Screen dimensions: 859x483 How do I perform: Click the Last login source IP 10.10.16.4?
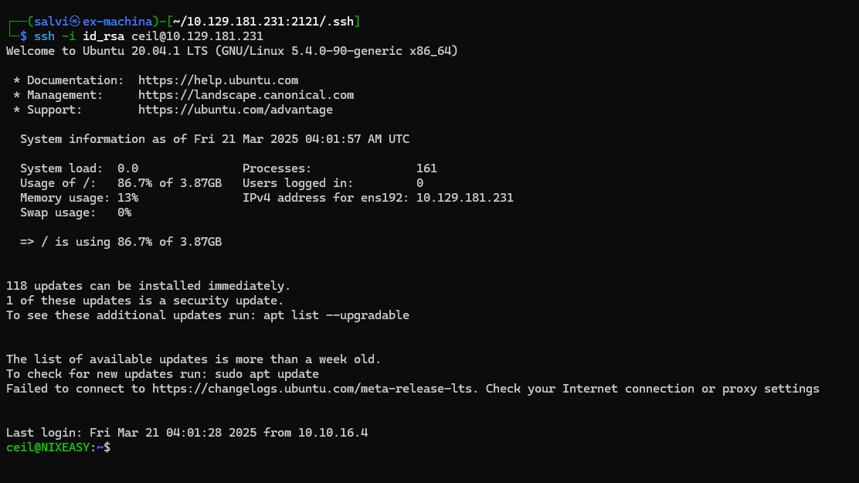(333, 433)
